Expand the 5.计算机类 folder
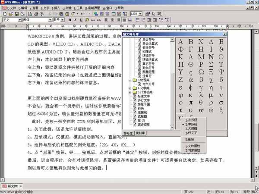259x194 pixels. click(130, 92)
